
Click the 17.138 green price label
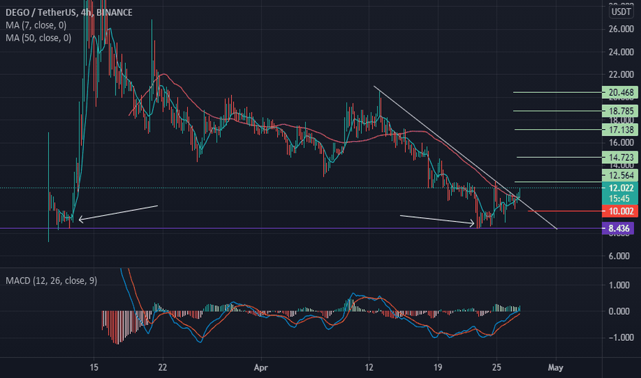(620, 130)
